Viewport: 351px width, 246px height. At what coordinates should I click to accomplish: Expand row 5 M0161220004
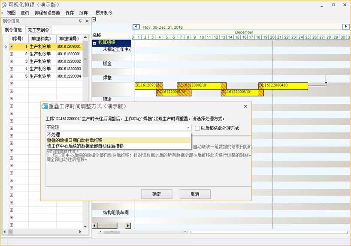pos(12,76)
